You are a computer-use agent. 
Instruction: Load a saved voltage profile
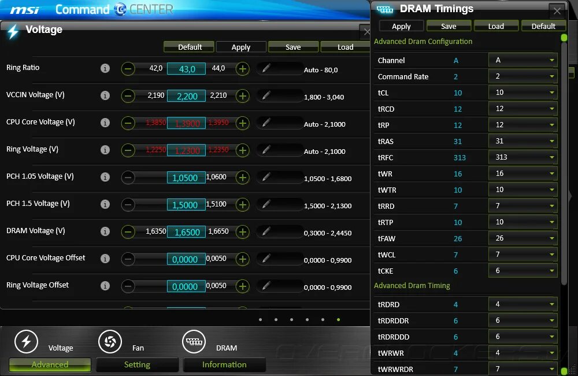click(345, 47)
